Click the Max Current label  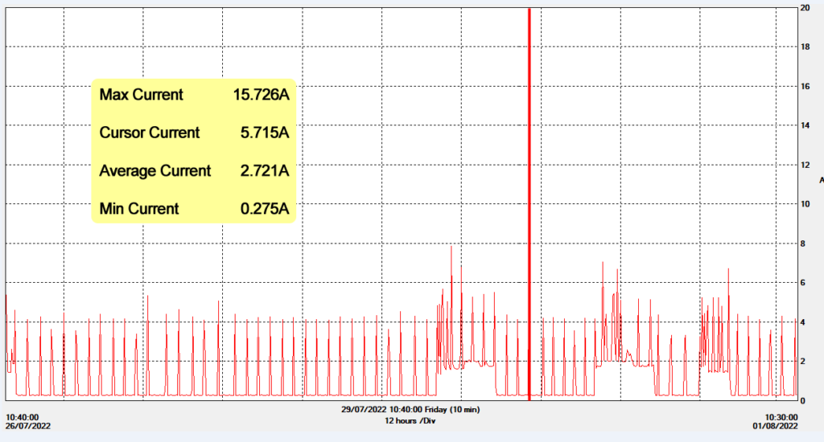tap(141, 95)
